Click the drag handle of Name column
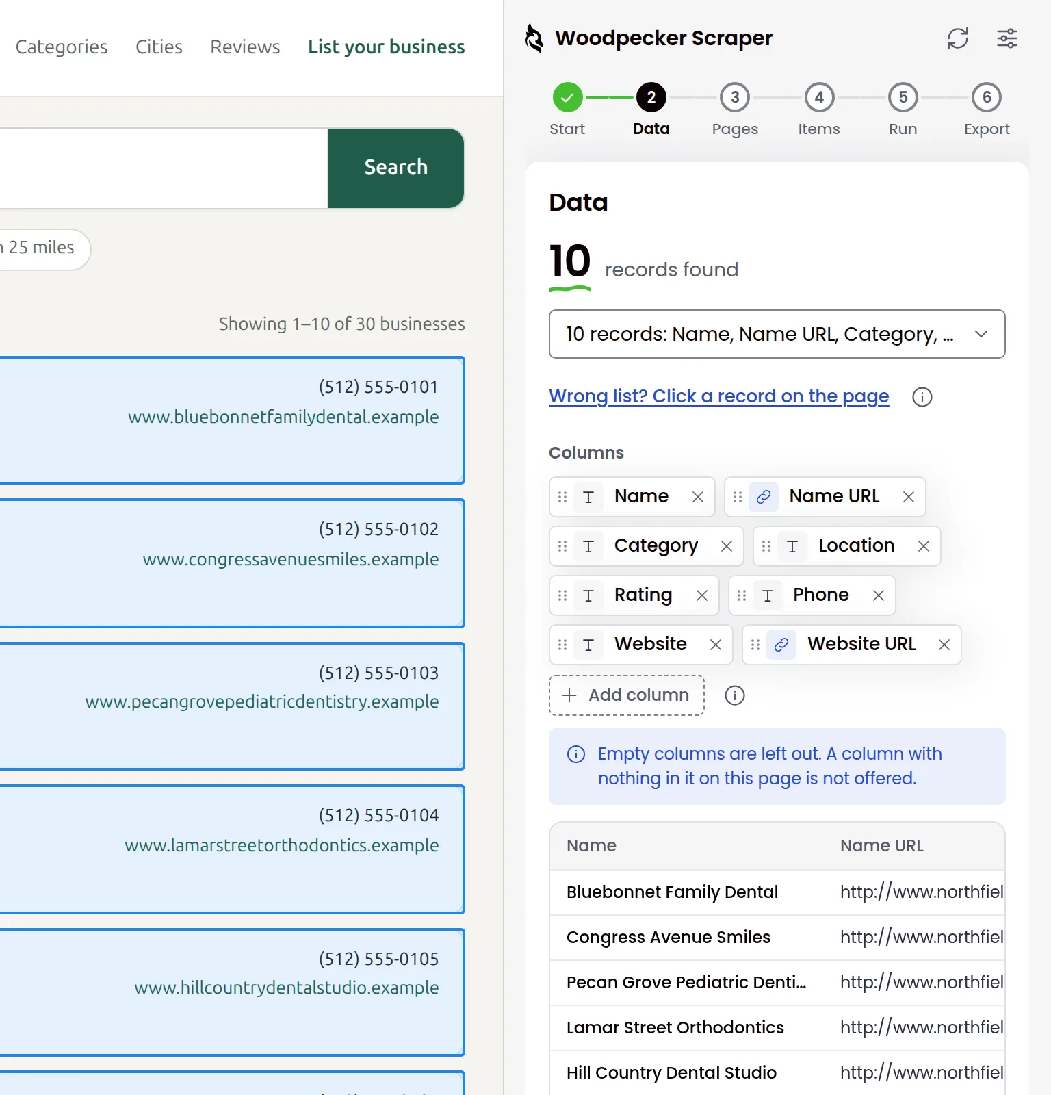Screen dimensions: 1051x1095 pos(562,497)
